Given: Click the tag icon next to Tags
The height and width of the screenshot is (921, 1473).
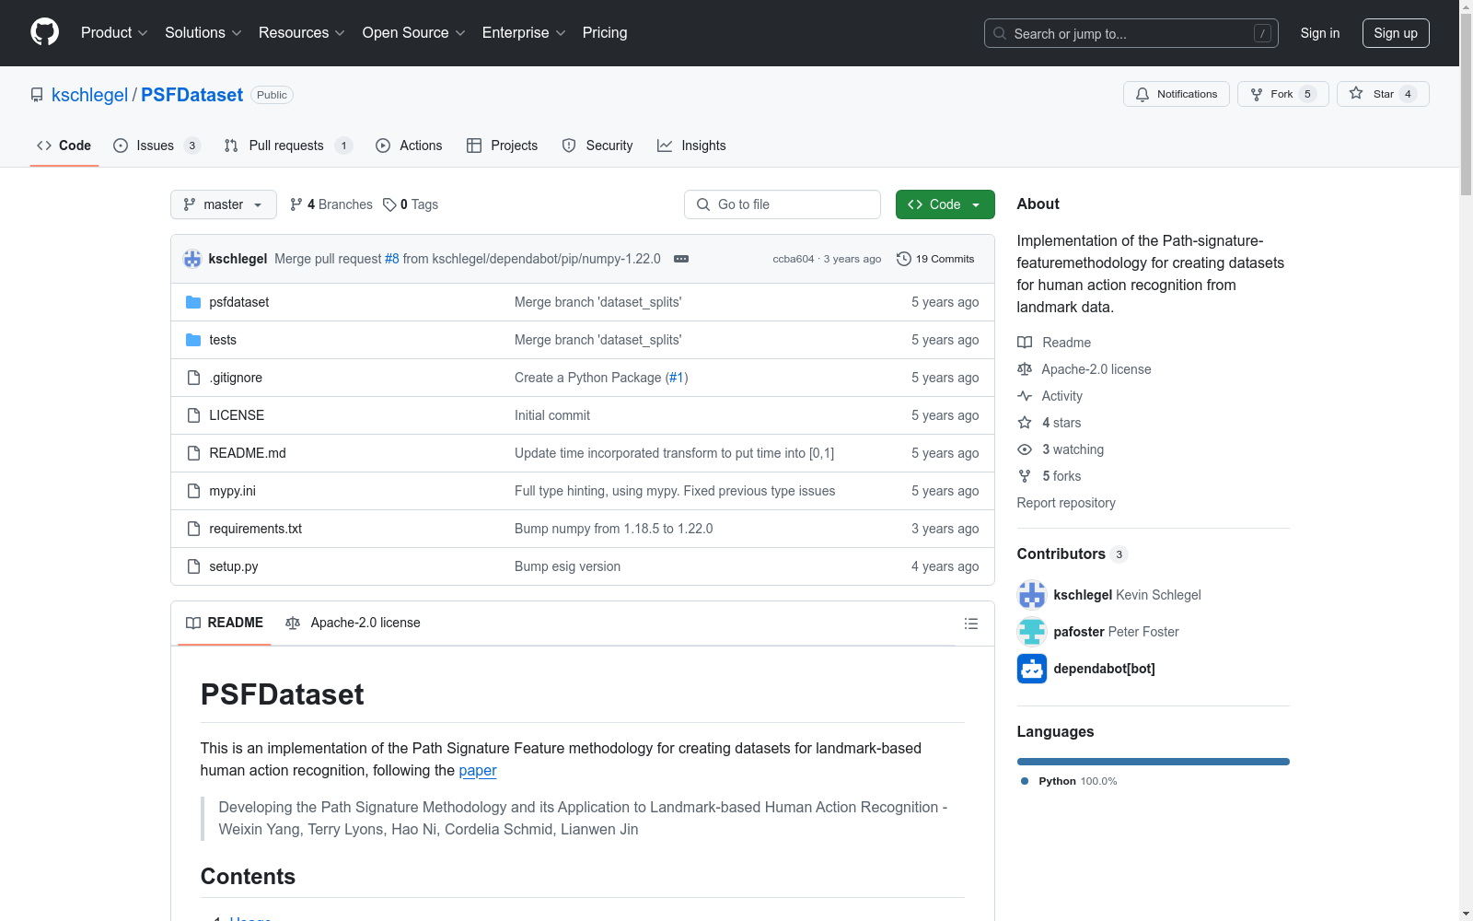Looking at the screenshot, I should pos(389,204).
